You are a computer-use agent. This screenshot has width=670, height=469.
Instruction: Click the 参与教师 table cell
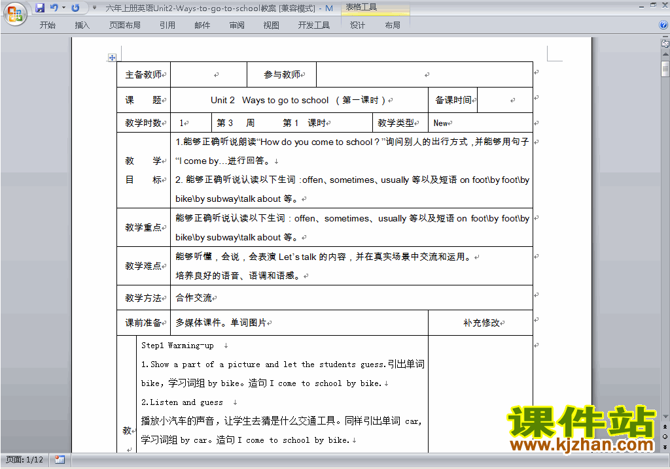click(x=282, y=74)
